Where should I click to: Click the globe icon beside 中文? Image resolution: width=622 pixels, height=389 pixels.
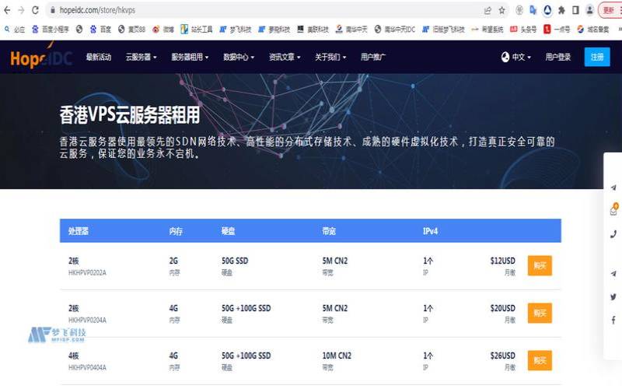tap(505, 58)
